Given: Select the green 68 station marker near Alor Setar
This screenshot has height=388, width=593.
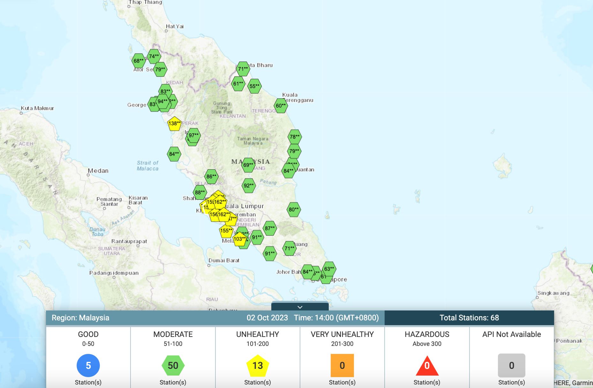Looking at the screenshot, I should coord(139,61).
